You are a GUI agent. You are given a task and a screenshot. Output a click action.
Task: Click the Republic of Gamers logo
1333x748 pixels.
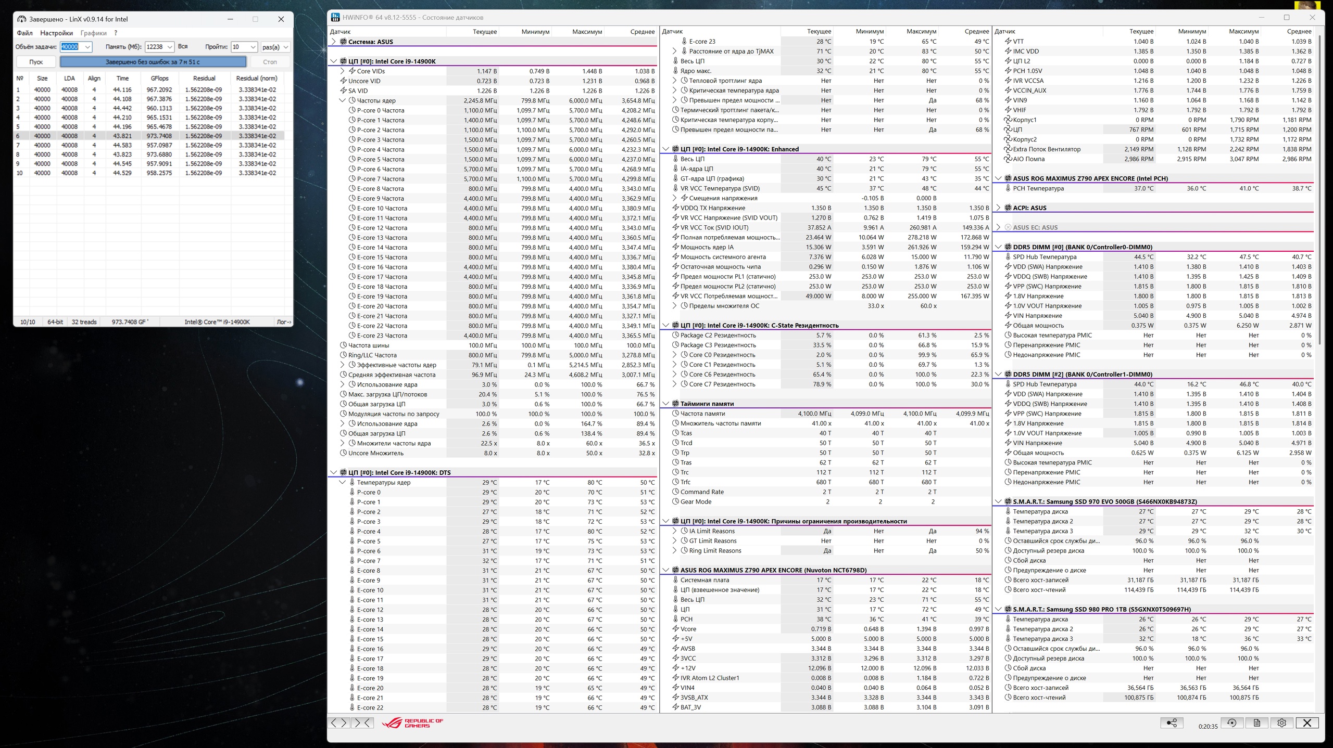[x=412, y=723]
